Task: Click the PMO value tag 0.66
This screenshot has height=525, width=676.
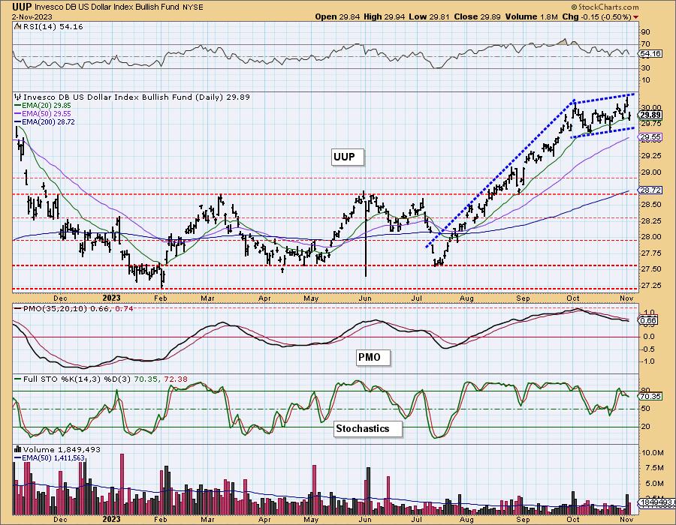Action: point(649,320)
